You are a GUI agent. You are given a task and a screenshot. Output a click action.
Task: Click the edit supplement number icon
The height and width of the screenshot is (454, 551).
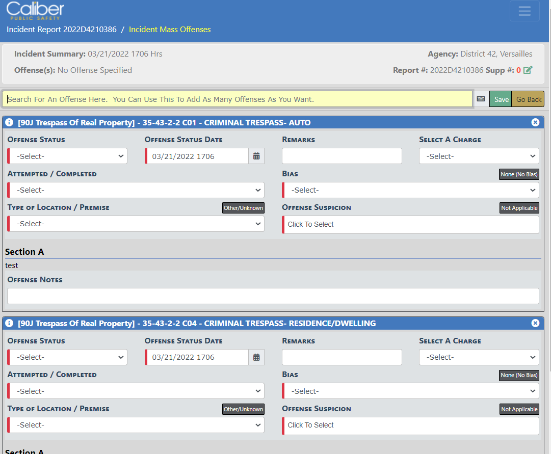pyautogui.click(x=528, y=70)
